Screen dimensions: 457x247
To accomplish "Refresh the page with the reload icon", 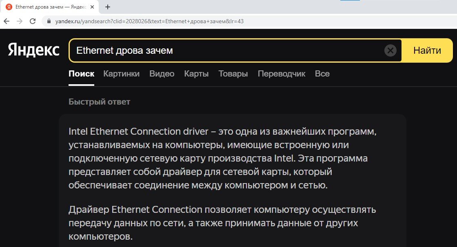I will [x=33, y=21].
